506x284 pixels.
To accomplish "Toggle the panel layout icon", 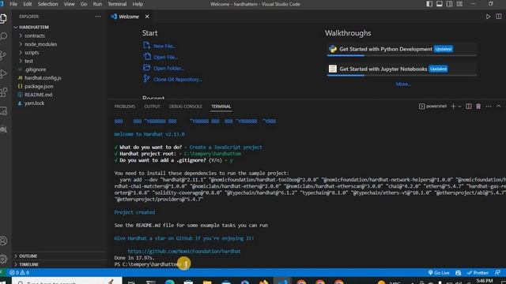I will point(440,4).
